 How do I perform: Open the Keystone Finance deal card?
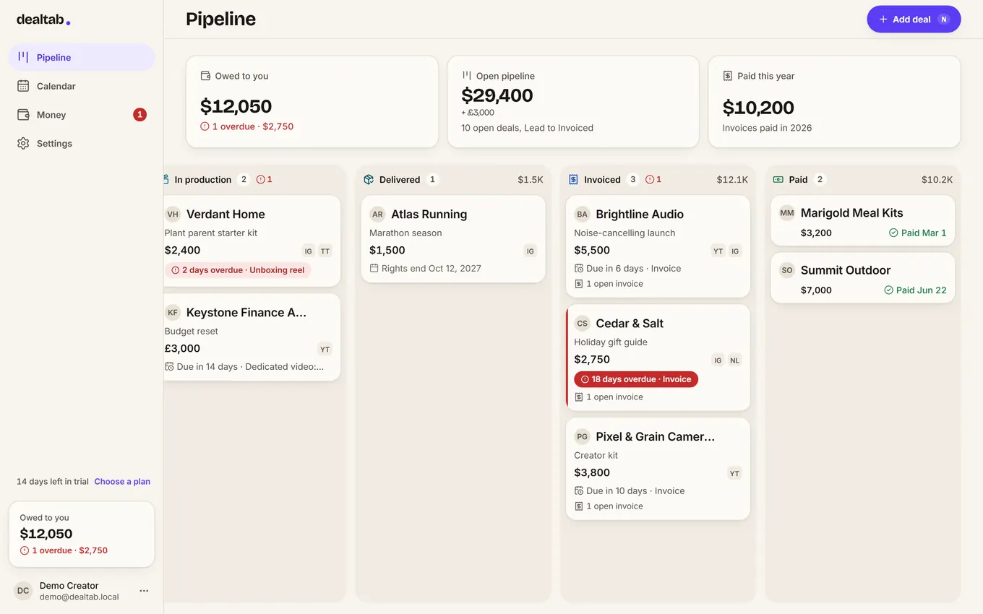pos(252,337)
